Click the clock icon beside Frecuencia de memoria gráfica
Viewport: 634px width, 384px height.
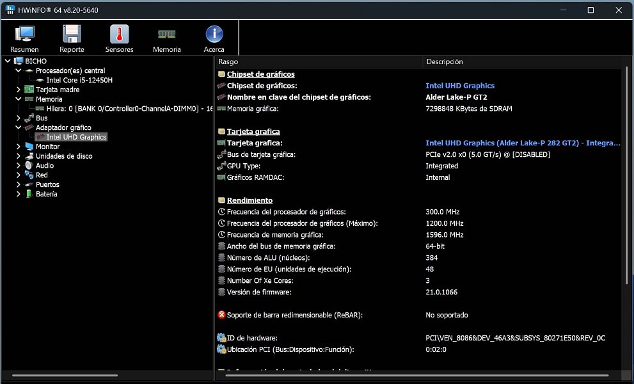[x=221, y=235]
